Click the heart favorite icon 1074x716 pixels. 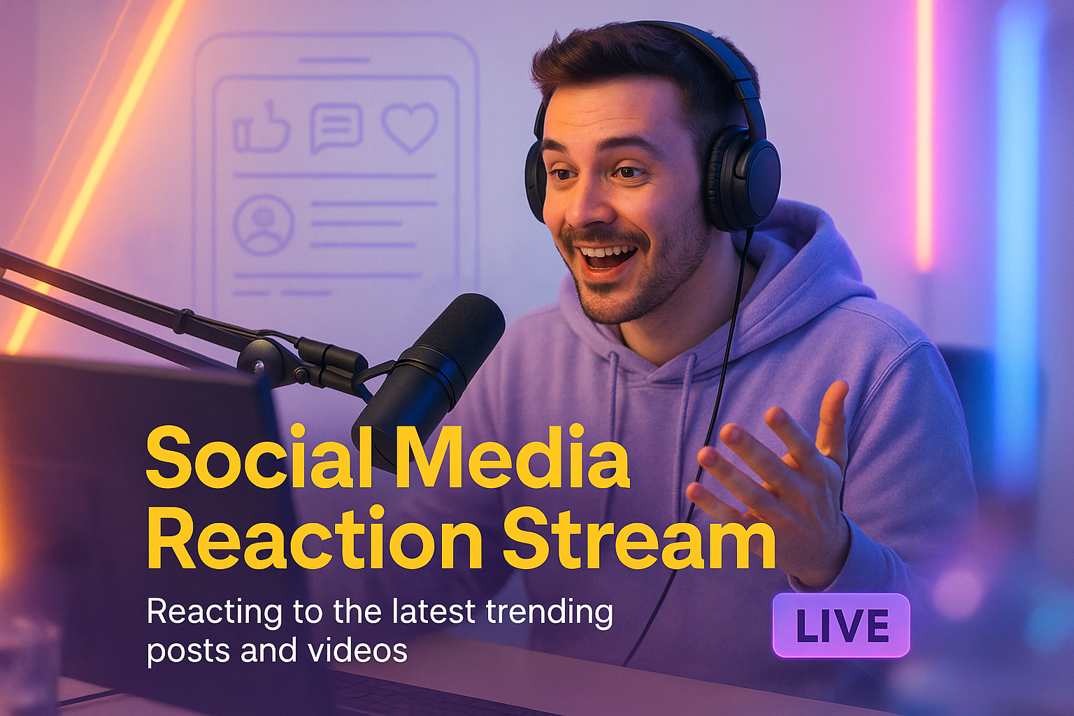point(409,127)
